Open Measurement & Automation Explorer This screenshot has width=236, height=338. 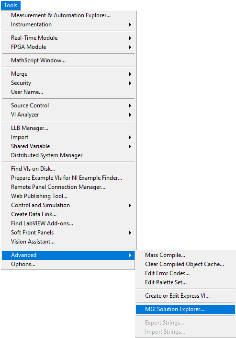click(x=68, y=15)
